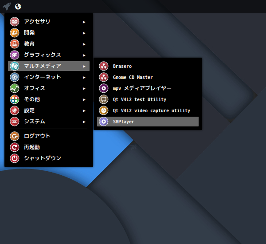The height and width of the screenshot is (244, 266).
Task: Click the オフィス chart icon
Action: [x=15, y=88]
